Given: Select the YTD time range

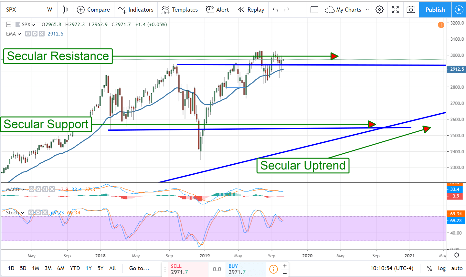Looking at the screenshot, I should pyautogui.click(x=75, y=268).
